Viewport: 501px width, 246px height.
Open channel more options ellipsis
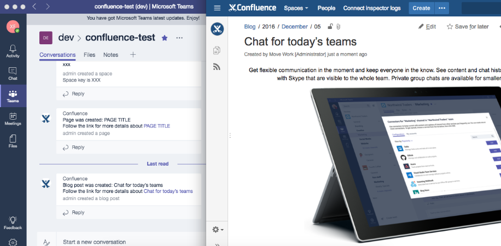[x=179, y=38]
